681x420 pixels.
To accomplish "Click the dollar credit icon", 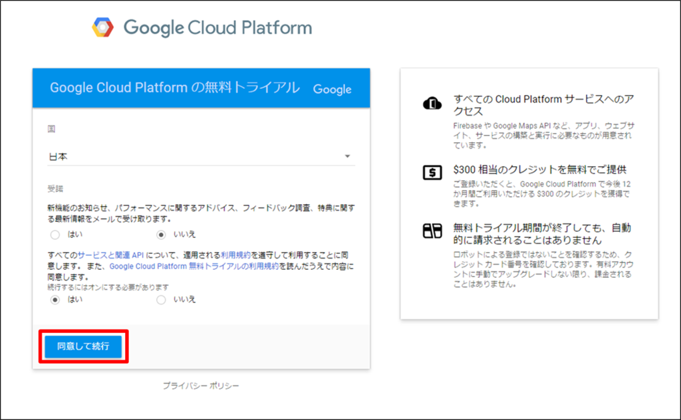I will pyautogui.click(x=432, y=172).
